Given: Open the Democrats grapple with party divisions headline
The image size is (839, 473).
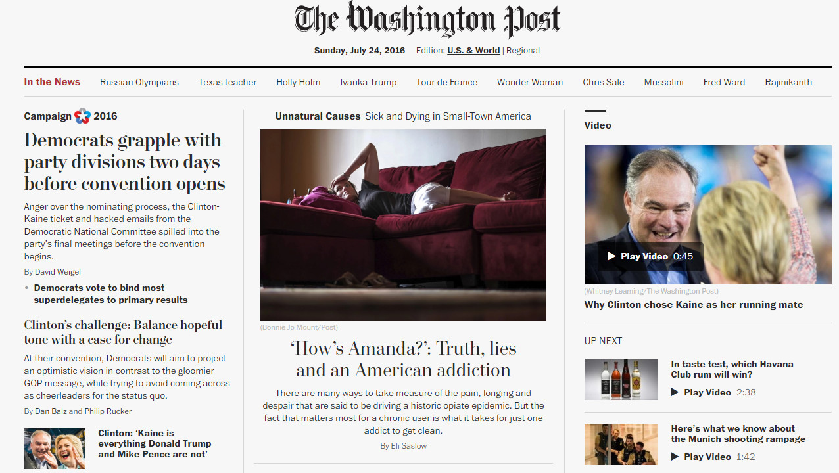Looking at the screenshot, I should tap(125, 162).
